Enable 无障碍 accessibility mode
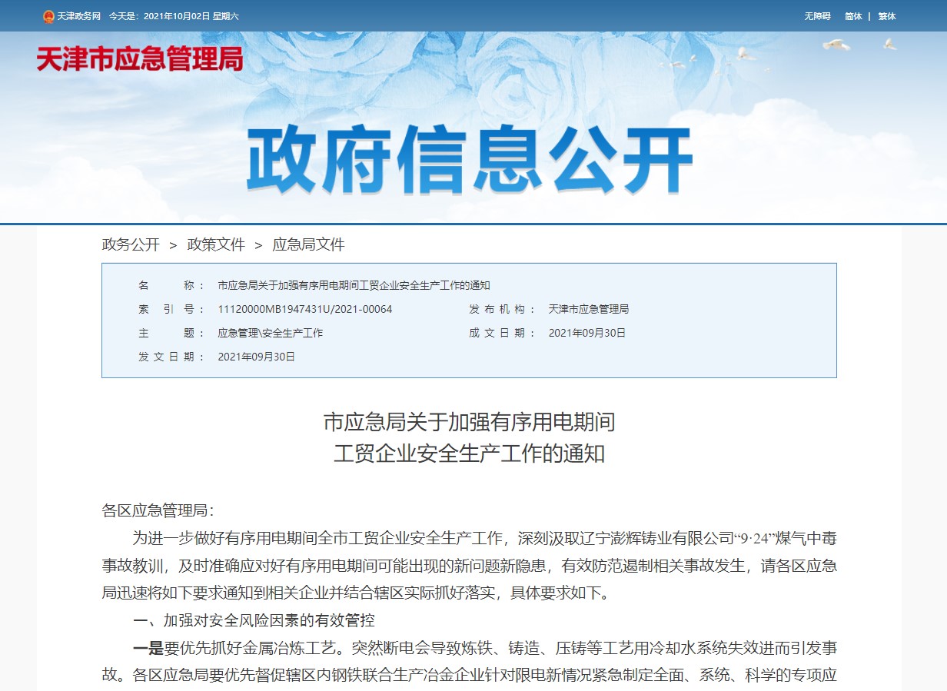947x691 pixels. click(817, 16)
